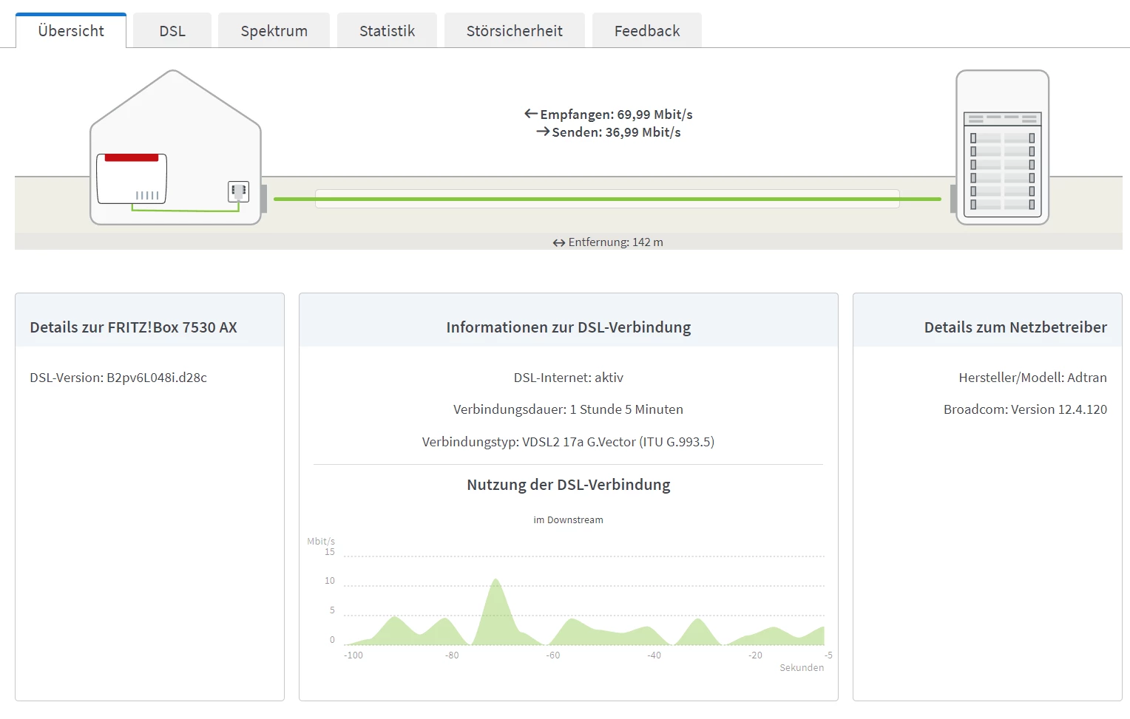This screenshot has width=1130, height=719.
Task: Click the green DSL line between house and cabinet
Action: click(607, 199)
